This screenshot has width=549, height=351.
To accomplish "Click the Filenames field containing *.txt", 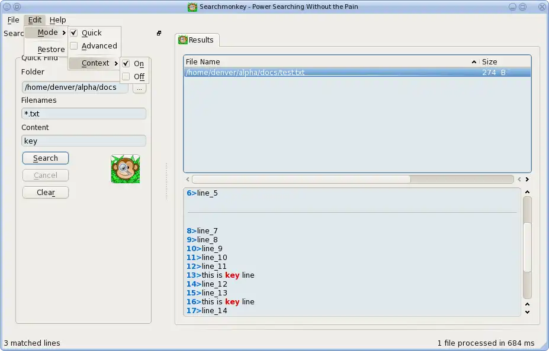I will coord(84,113).
